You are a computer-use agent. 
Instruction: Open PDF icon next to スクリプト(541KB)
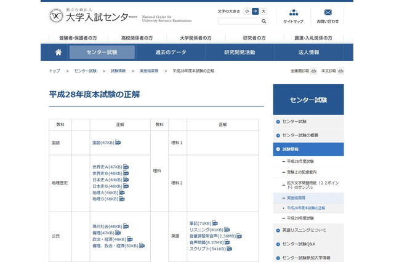click(230, 248)
